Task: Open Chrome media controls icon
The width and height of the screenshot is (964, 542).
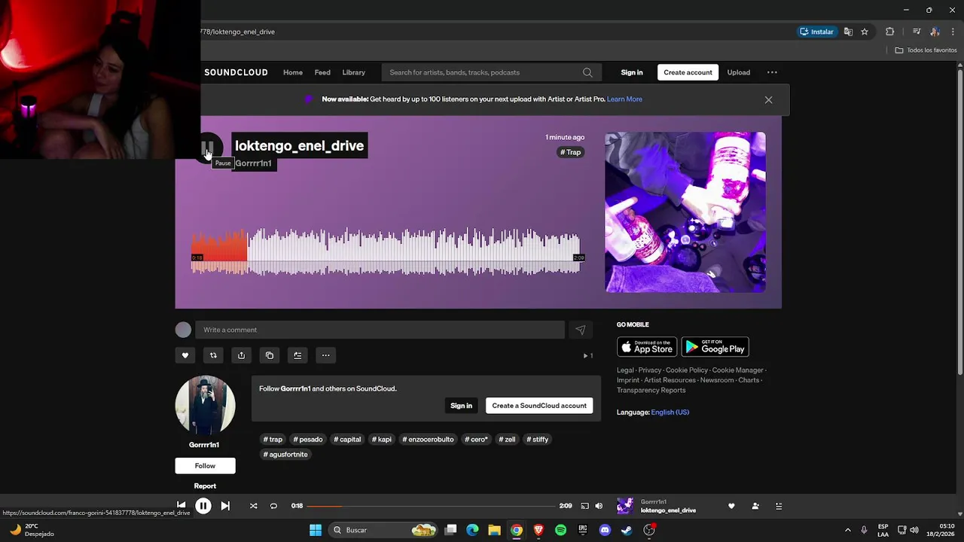Action: point(917,32)
